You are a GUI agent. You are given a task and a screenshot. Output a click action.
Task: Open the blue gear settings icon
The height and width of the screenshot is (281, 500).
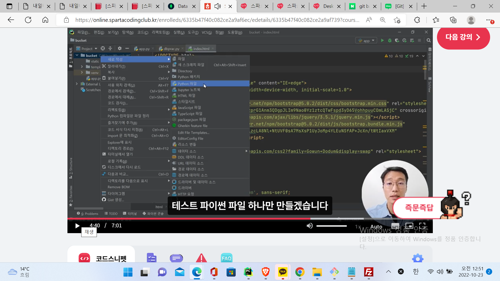[x=418, y=258]
